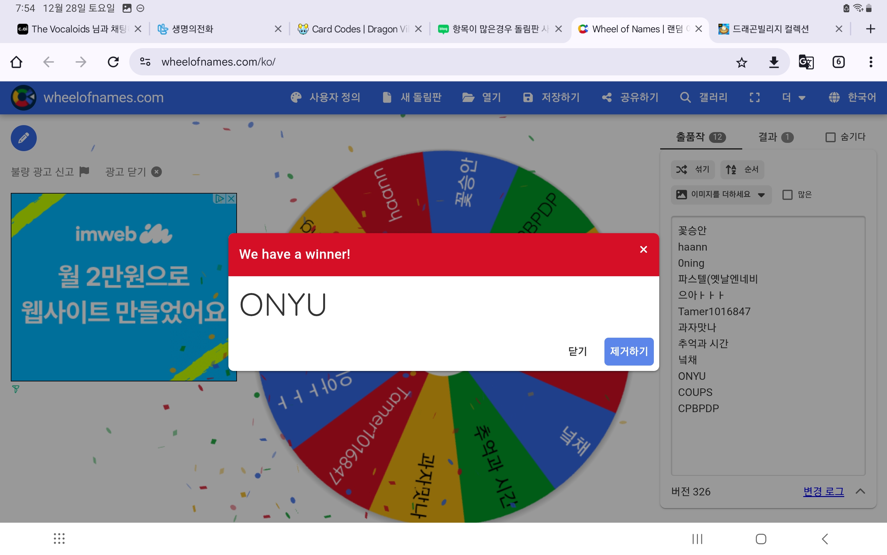
Task: Toggle the 숨기다 checkbox
Action: (x=830, y=137)
